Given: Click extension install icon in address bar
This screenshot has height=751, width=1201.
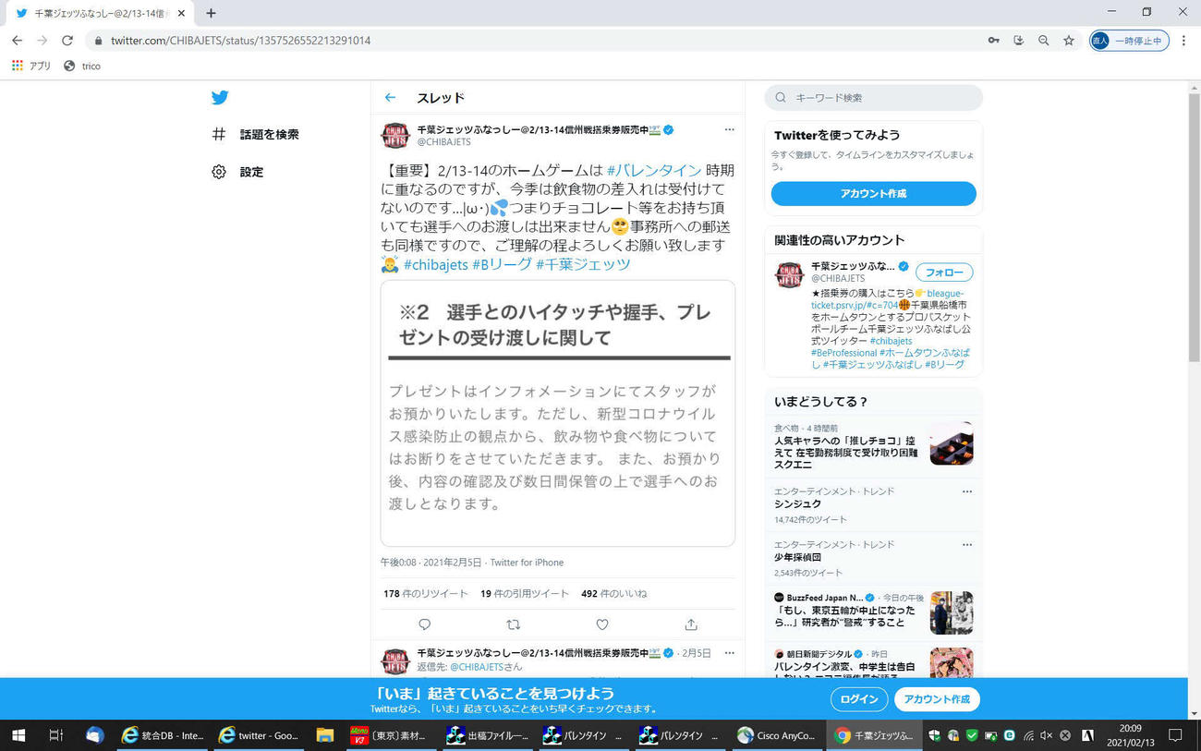Looking at the screenshot, I should click(x=1019, y=41).
